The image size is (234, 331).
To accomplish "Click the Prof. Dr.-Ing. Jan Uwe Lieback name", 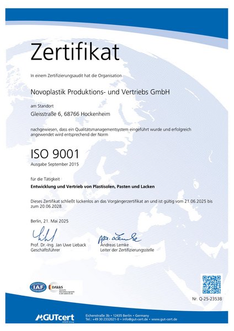I will point(59,245).
